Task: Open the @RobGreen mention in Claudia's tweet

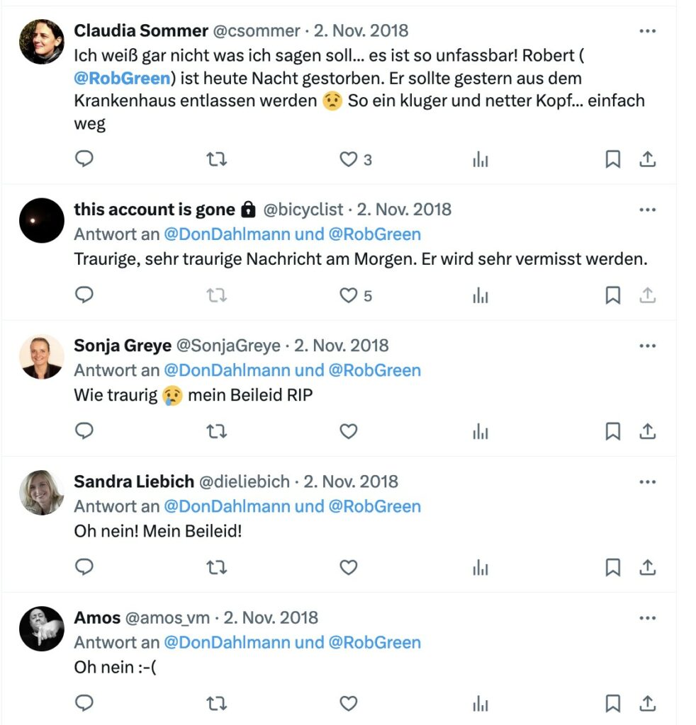Action: pos(122,78)
